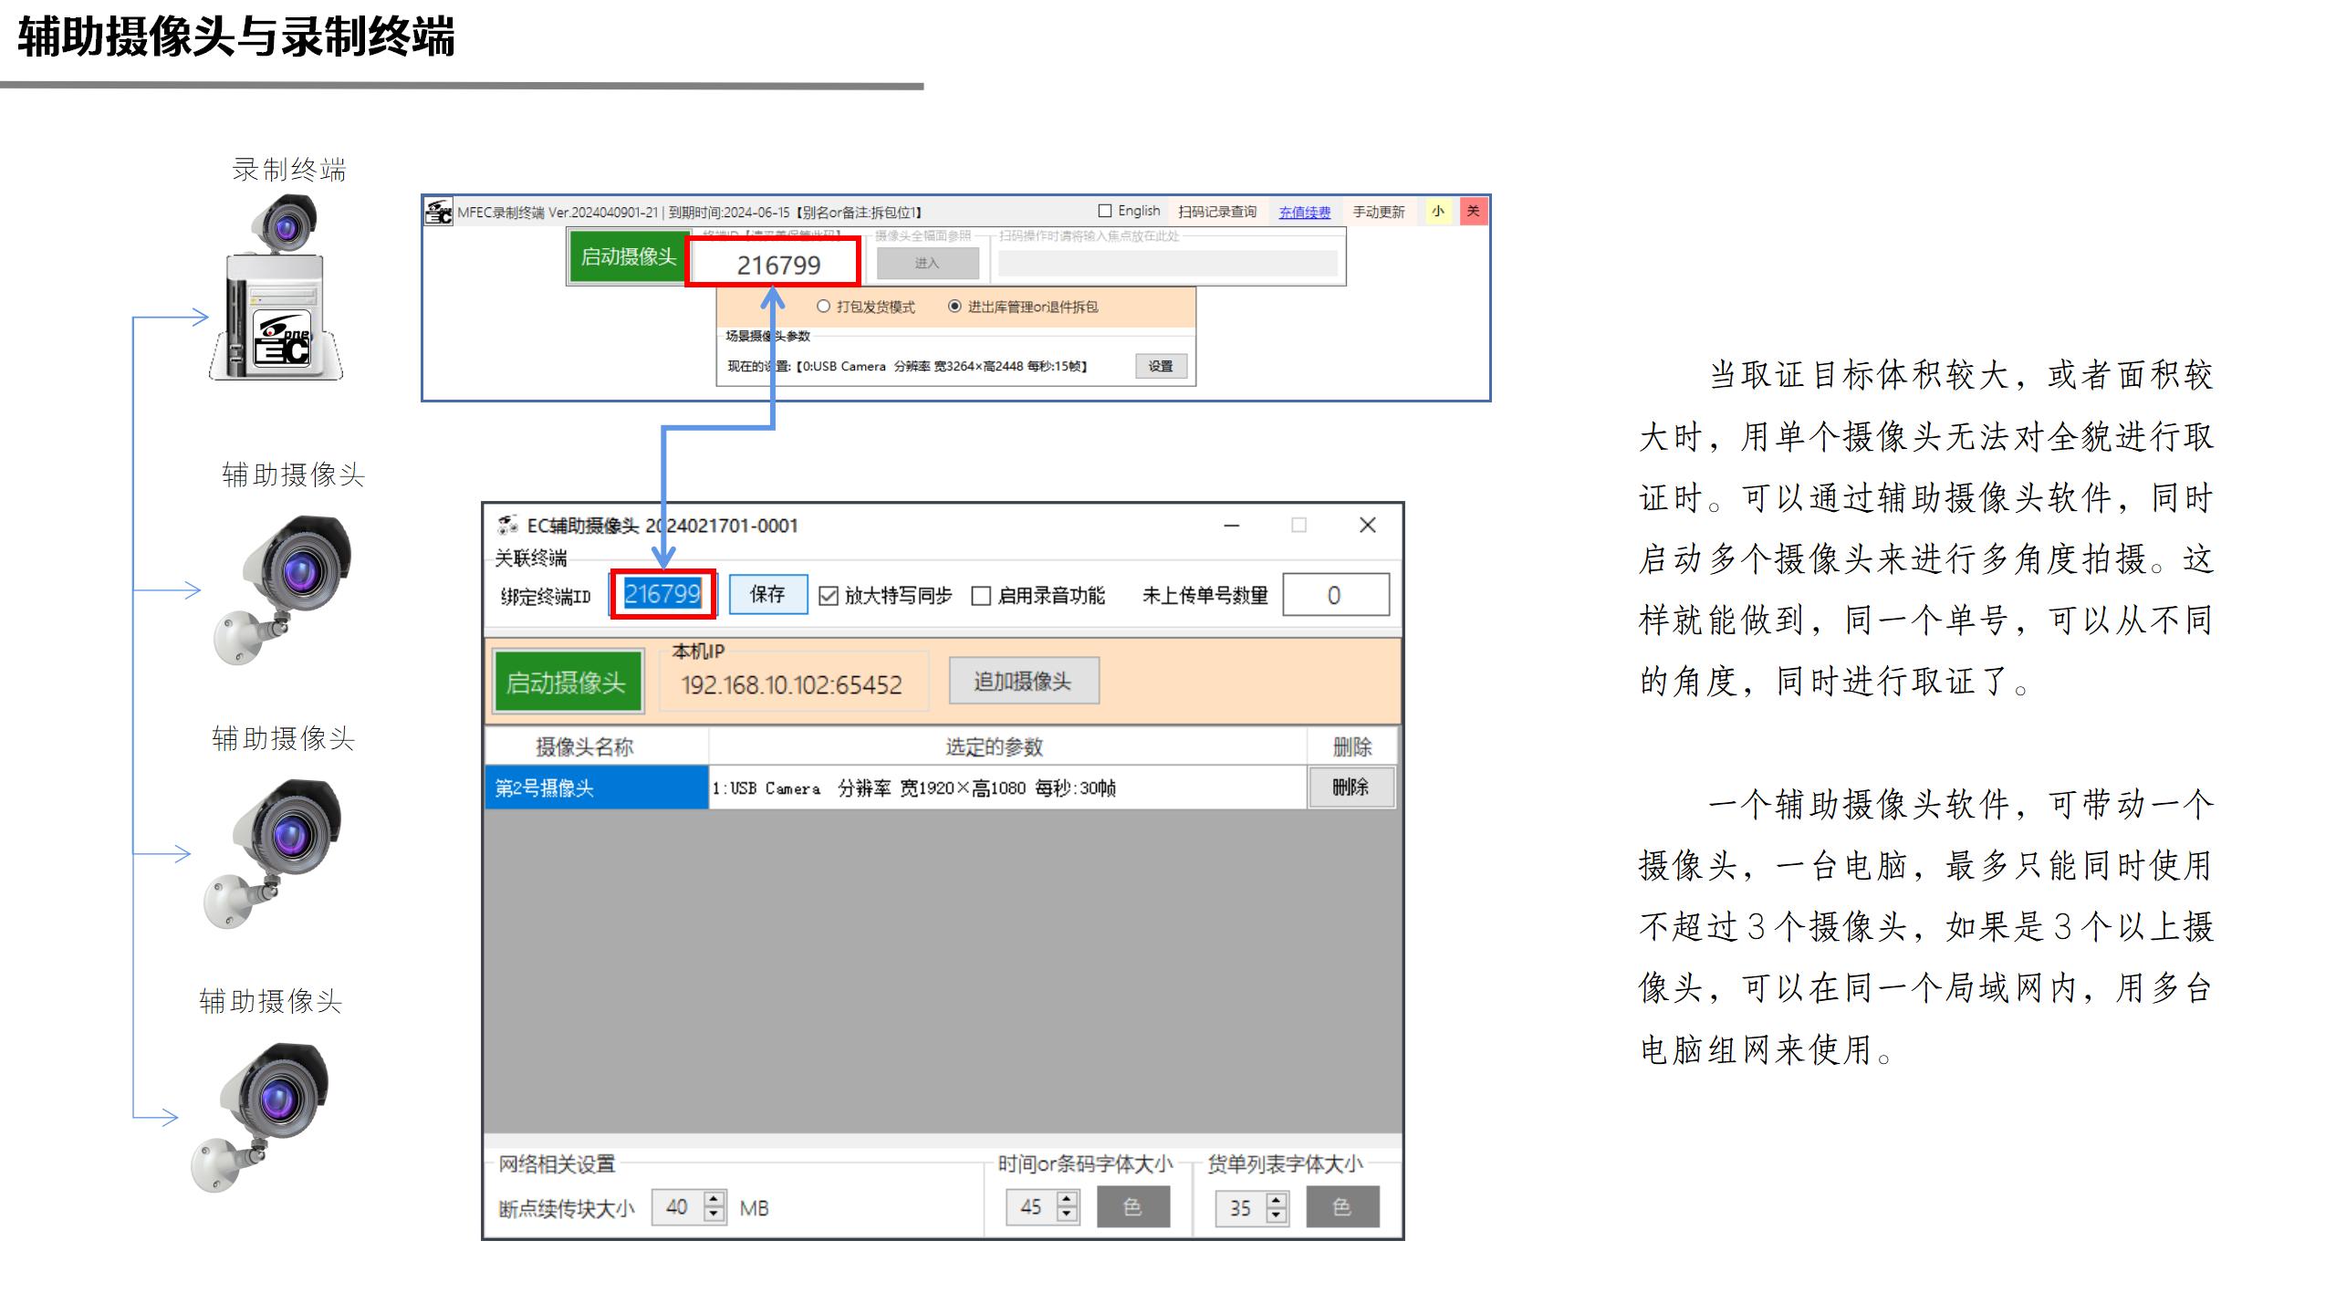Click the 追加摄像头 button
Image resolution: width=2336 pixels, height=1314 pixels.
1023,681
